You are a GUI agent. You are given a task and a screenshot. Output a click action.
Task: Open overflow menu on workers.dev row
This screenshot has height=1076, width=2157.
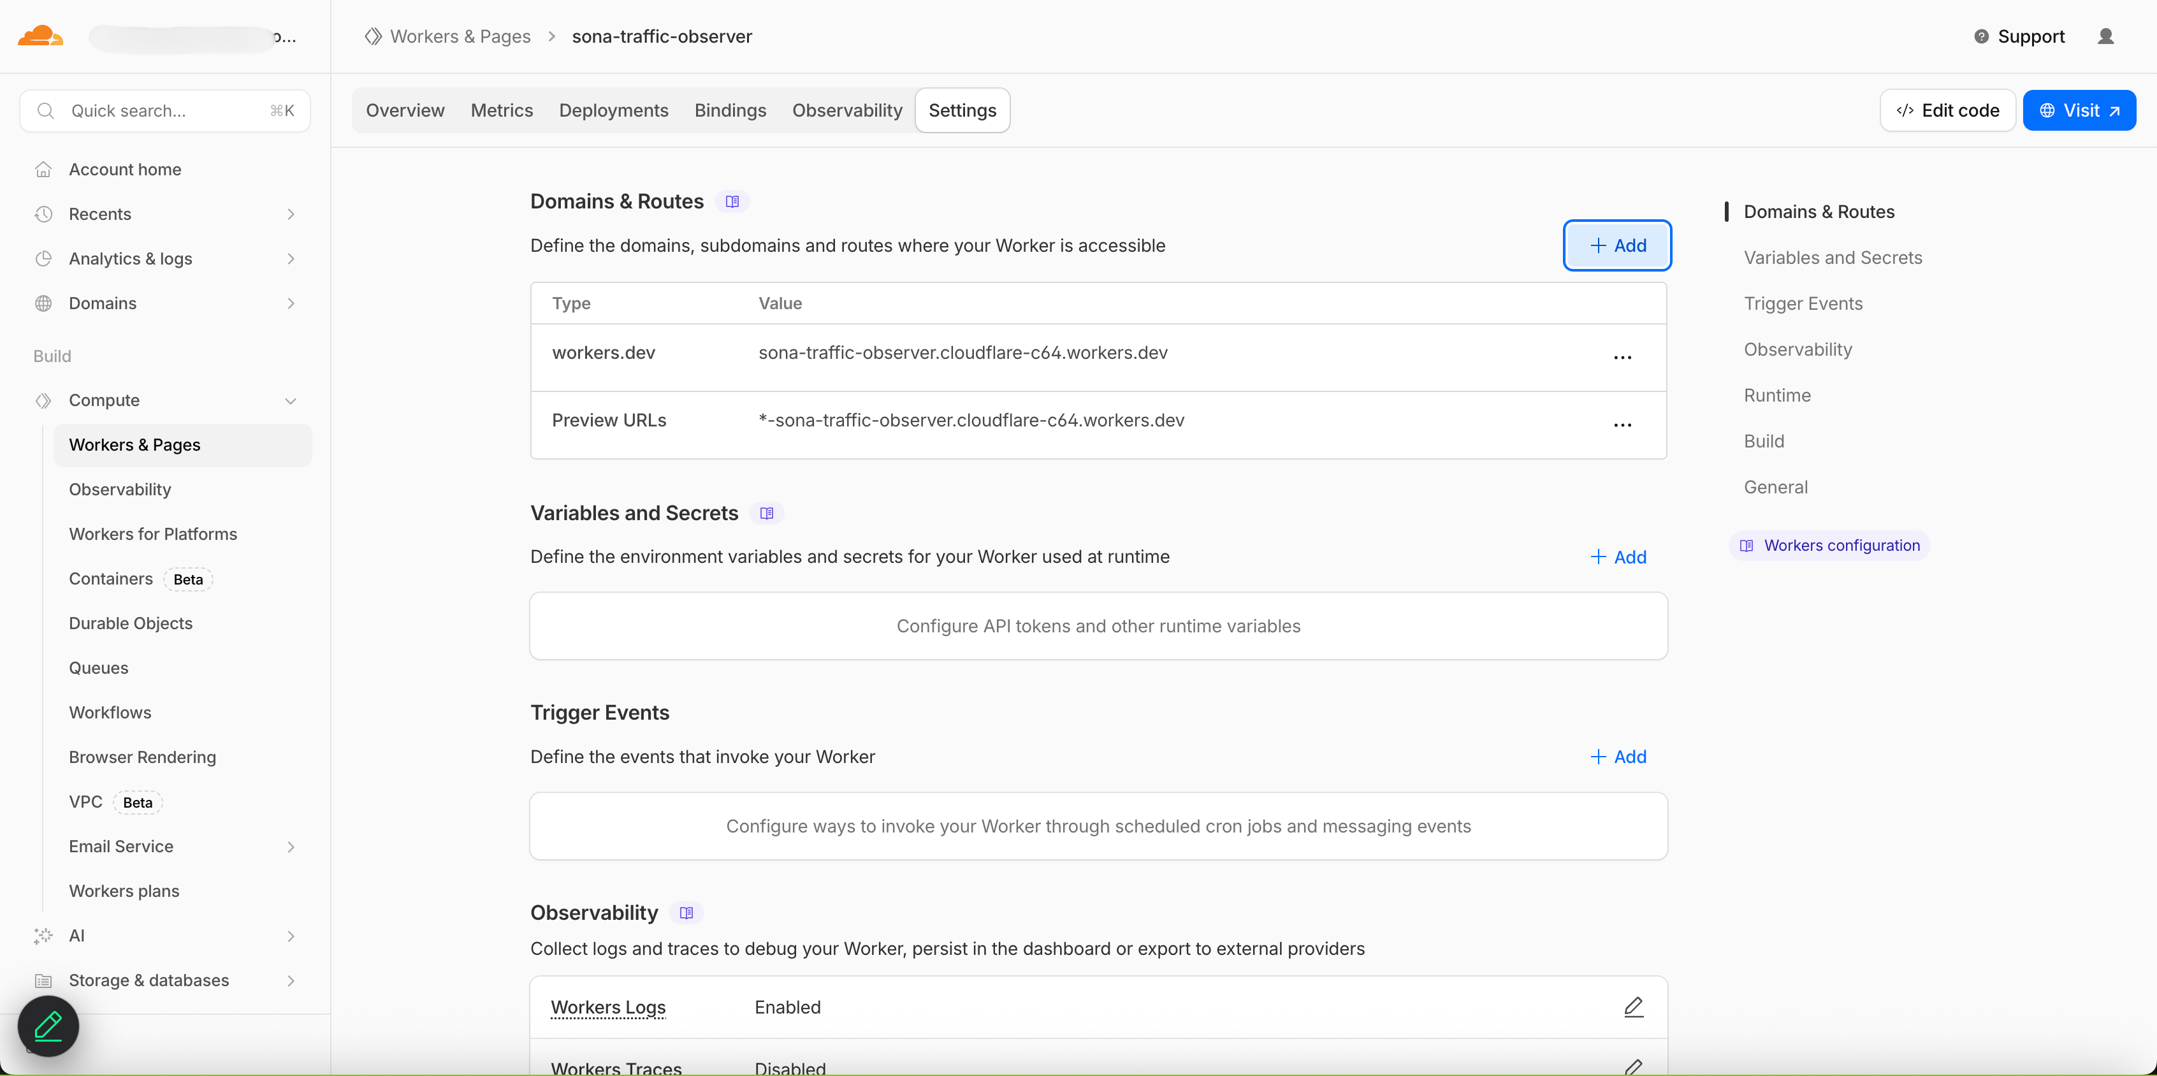[x=1623, y=357]
